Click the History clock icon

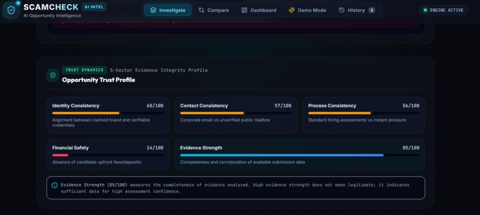coord(342,10)
